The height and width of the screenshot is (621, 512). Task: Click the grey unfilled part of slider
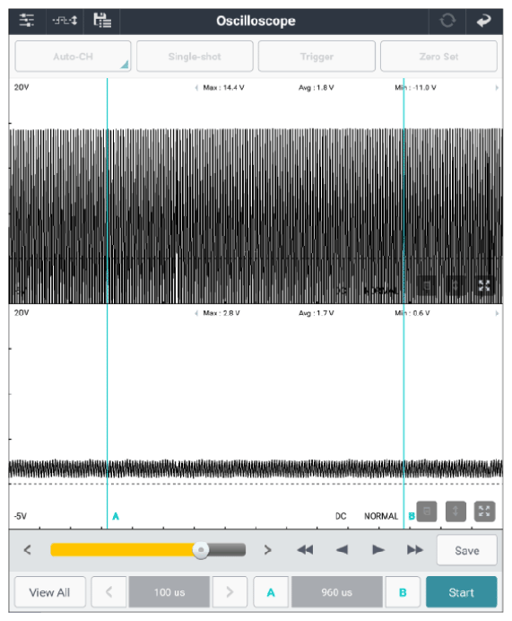(x=227, y=550)
